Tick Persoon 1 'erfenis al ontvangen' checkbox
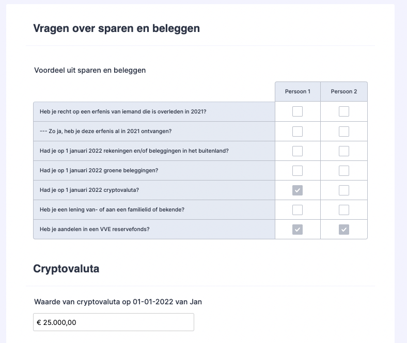 [x=298, y=131]
